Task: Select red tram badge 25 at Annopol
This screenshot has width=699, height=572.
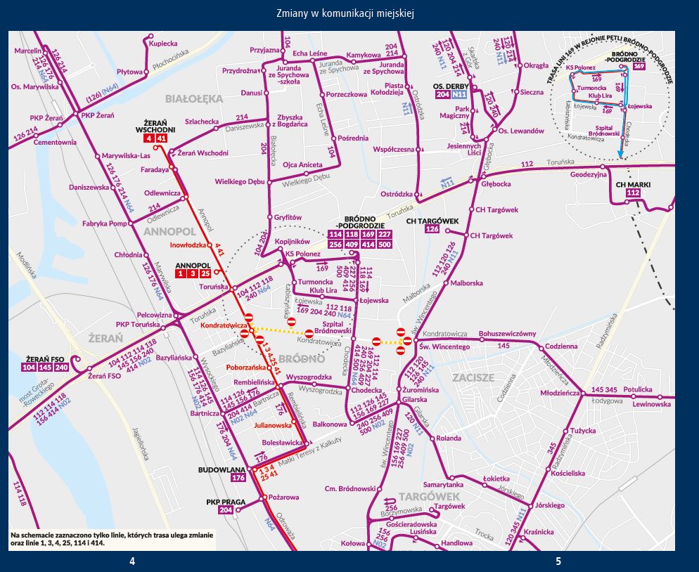Action: click(x=205, y=273)
